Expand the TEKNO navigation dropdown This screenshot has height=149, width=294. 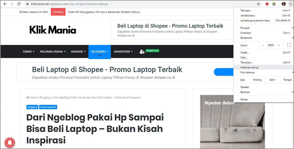[28, 51]
